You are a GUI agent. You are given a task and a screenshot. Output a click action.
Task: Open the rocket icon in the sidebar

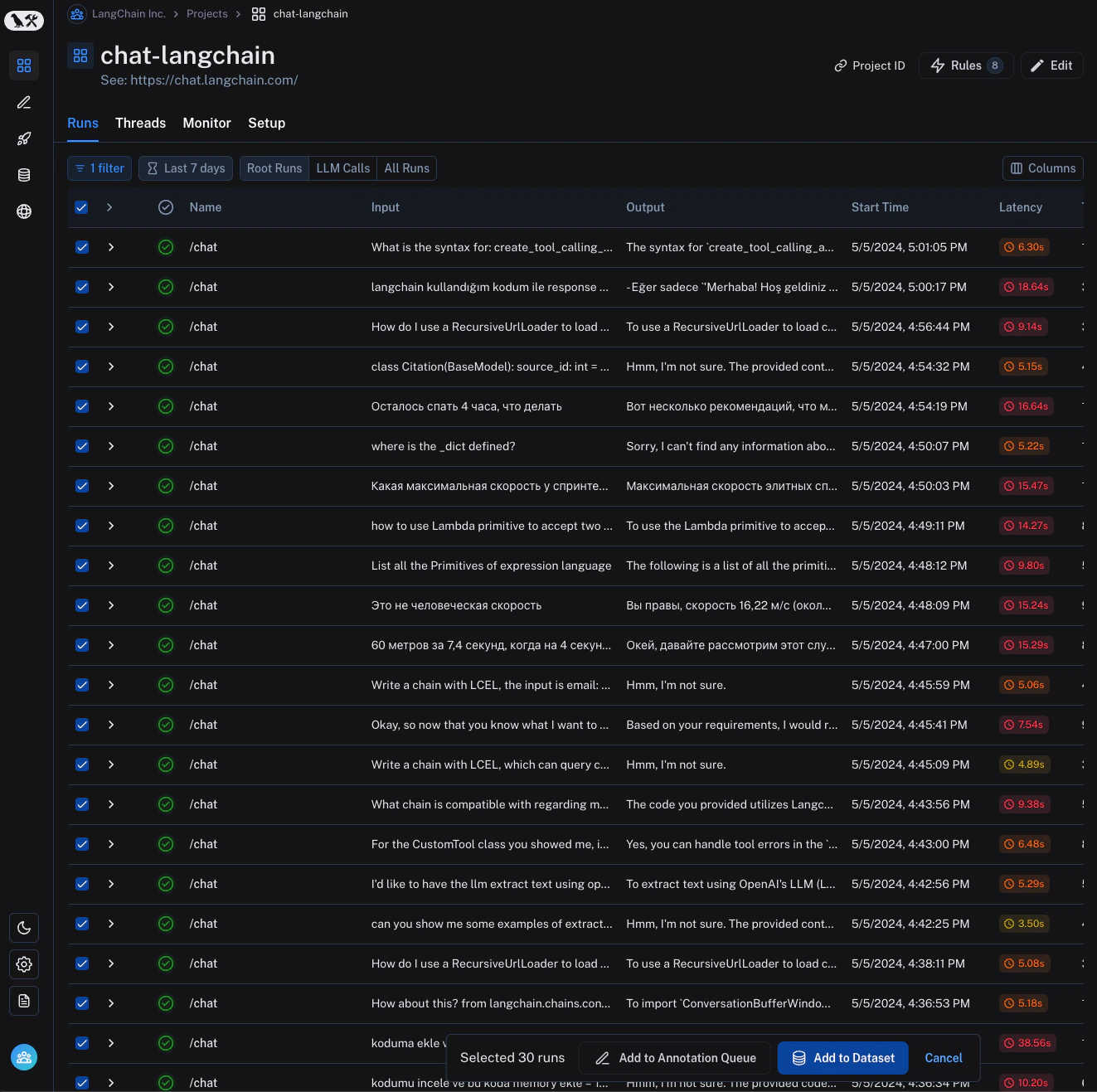(x=23, y=138)
